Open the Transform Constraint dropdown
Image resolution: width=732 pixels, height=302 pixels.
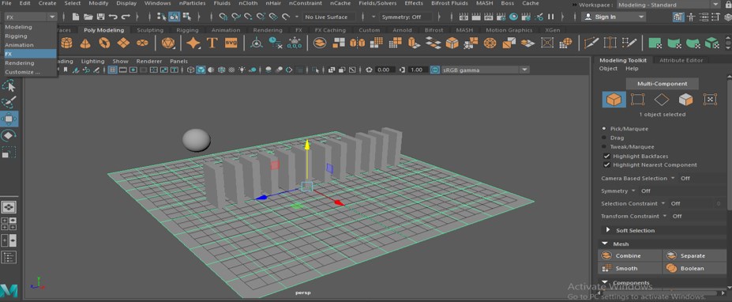(664, 216)
